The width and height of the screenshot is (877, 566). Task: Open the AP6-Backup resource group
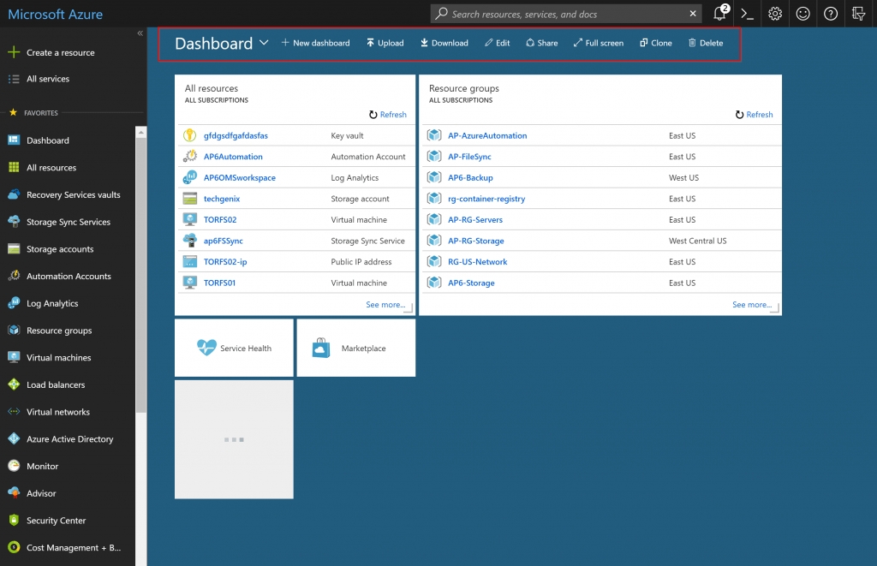(470, 178)
